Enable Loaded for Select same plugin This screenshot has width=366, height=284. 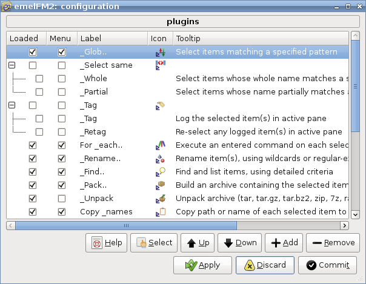pyautogui.click(x=33, y=65)
